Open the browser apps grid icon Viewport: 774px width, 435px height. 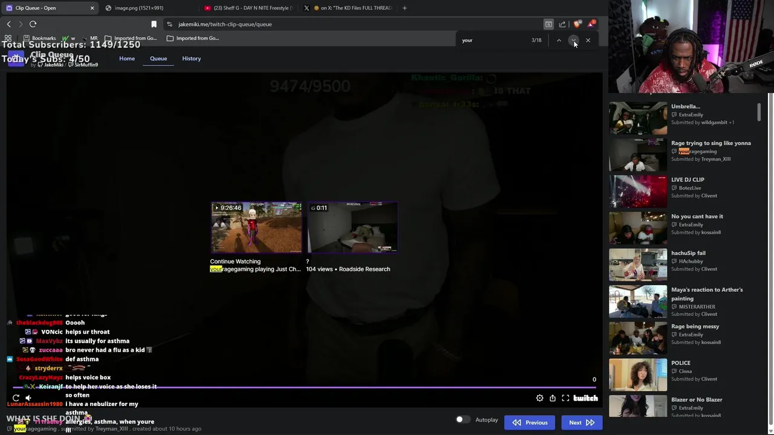[8, 38]
